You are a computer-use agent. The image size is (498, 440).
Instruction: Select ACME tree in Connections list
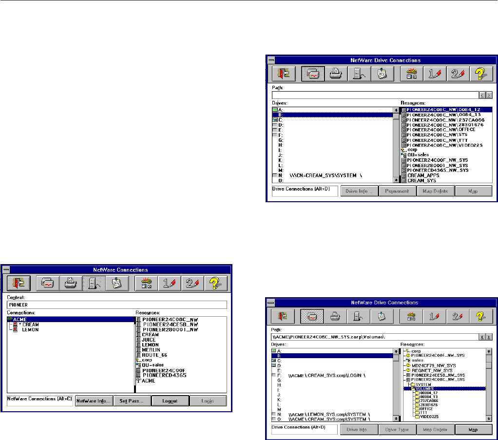pos(71,319)
